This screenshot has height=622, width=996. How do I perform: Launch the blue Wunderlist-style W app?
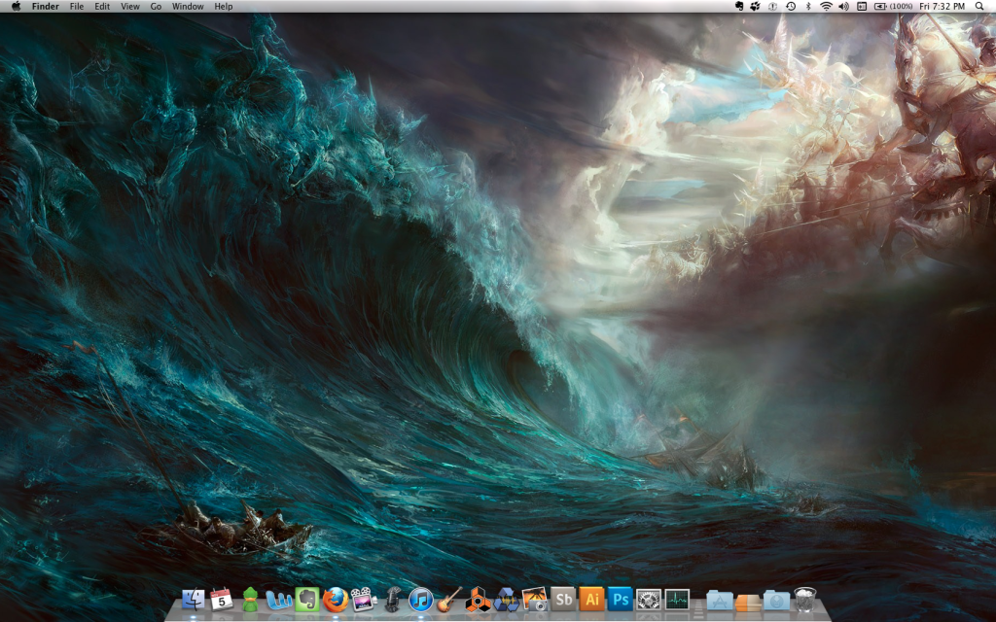pyautogui.click(x=278, y=599)
